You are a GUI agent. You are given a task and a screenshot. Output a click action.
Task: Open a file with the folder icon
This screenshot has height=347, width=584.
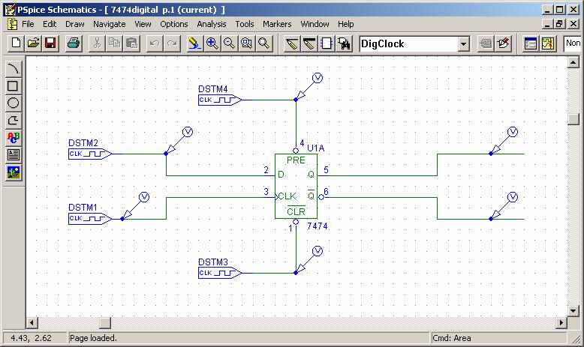point(33,43)
